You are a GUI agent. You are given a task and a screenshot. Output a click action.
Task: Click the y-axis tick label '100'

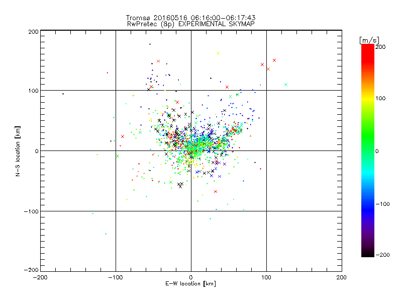[x=33, y=91]
